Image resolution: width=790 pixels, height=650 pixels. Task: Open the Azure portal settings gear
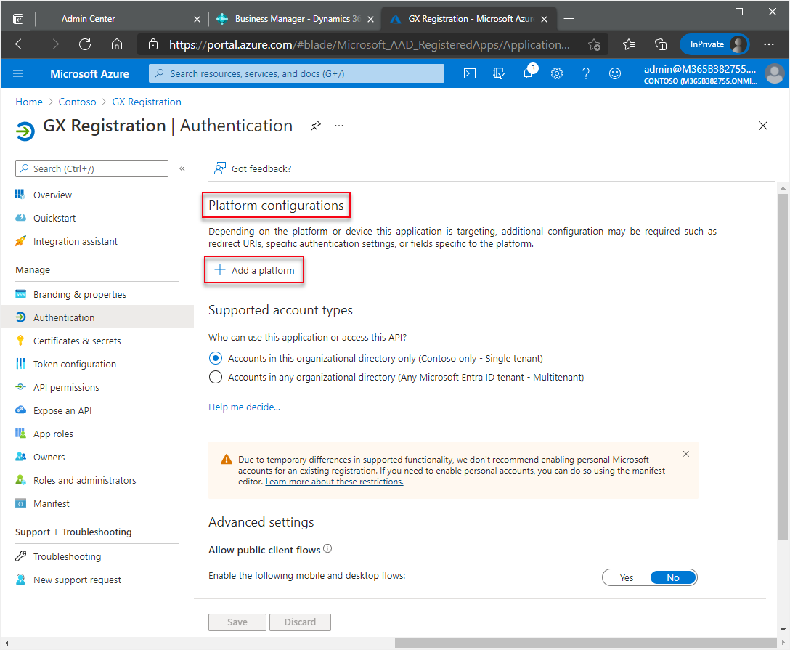[557, 73]
